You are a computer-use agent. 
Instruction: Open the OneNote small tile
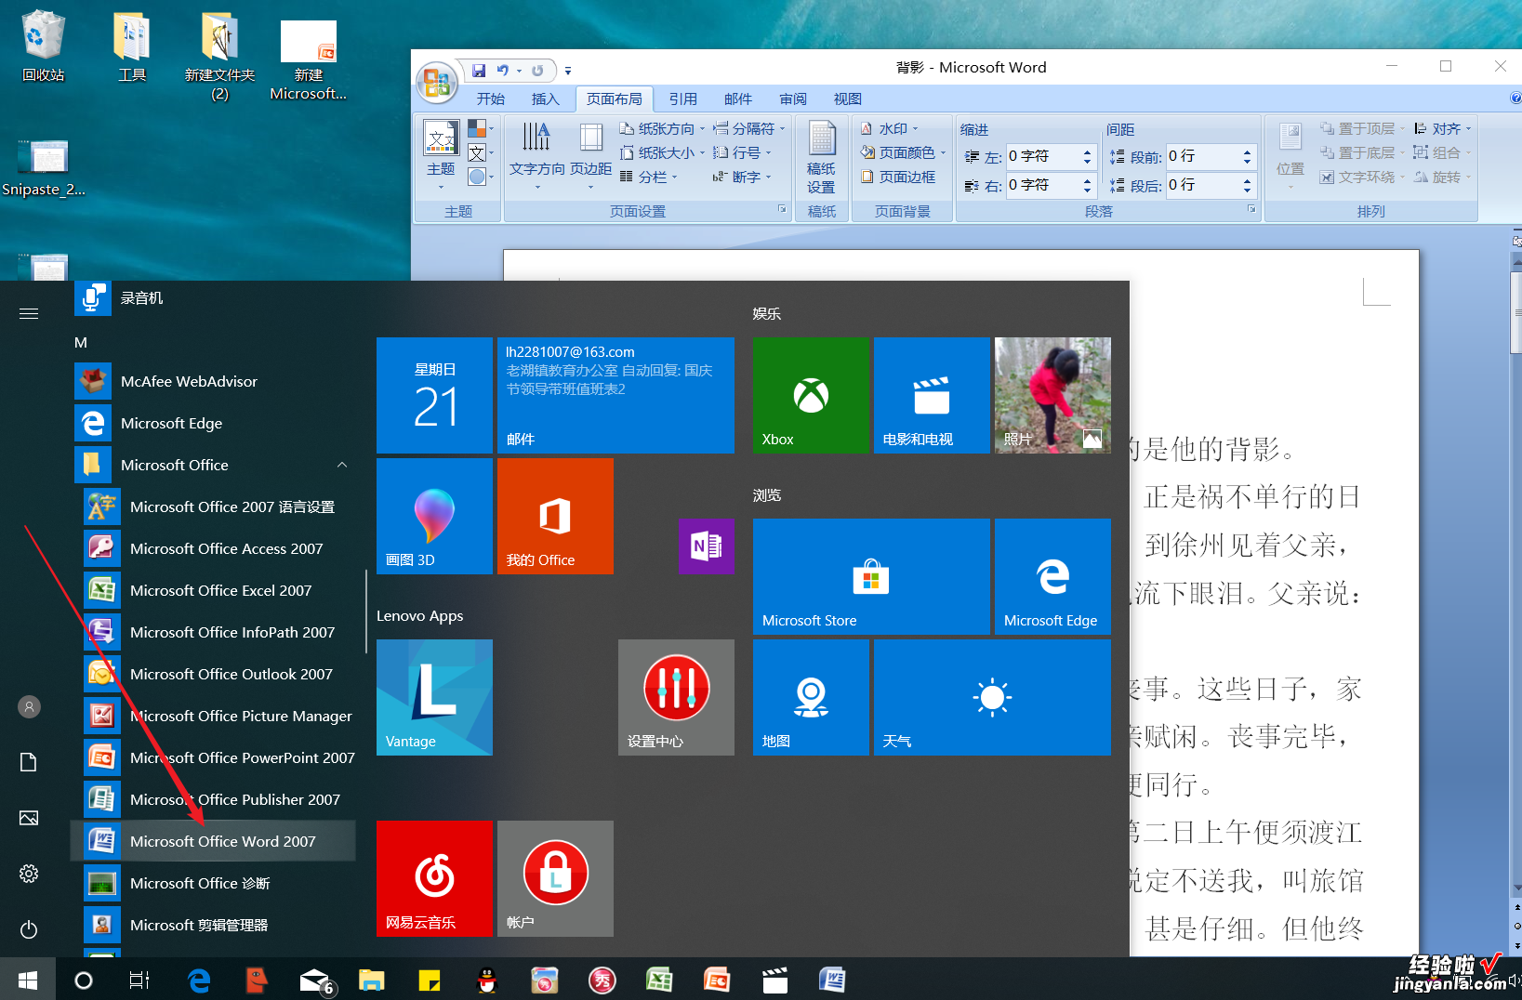706,546
